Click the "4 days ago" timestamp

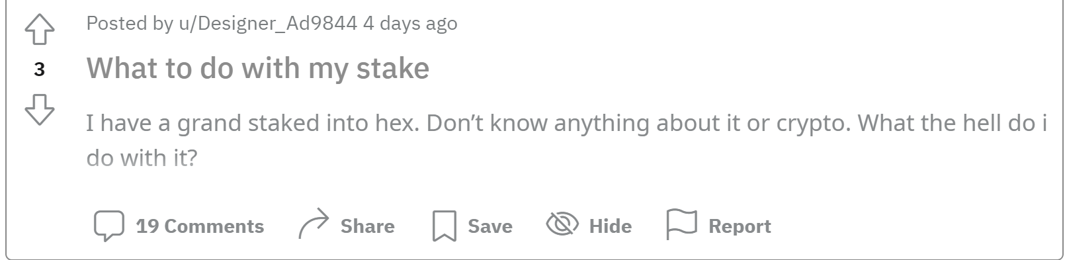410,24
